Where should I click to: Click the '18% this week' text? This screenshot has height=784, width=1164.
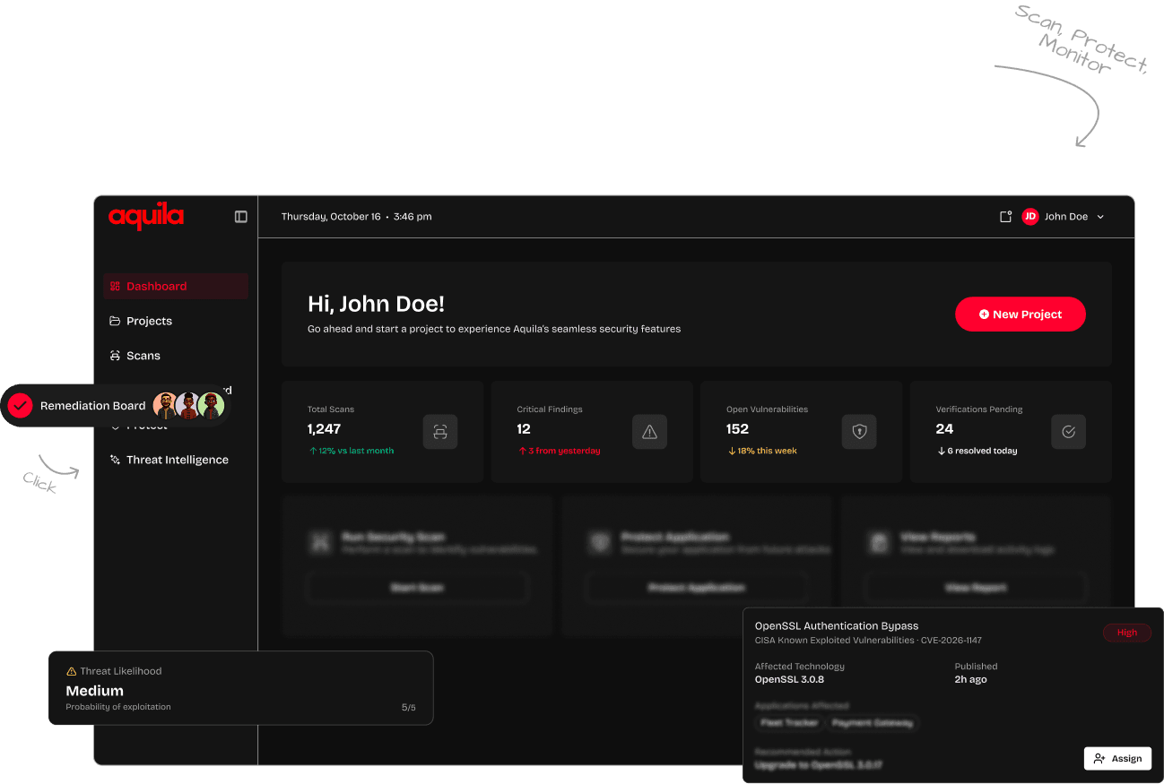coord(768,451)
